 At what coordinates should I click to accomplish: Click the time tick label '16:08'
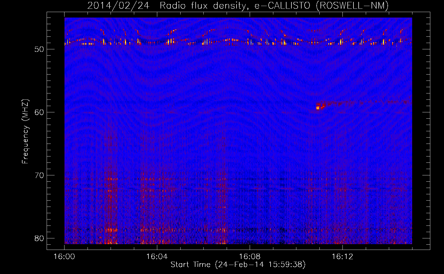coord(250,257)
